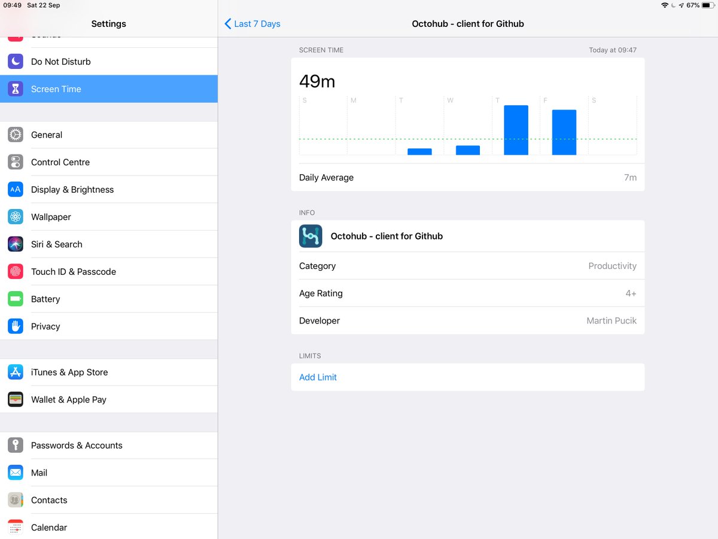Tap the location arrow status icon
The image size is (718, 539).
coord(681,5)
